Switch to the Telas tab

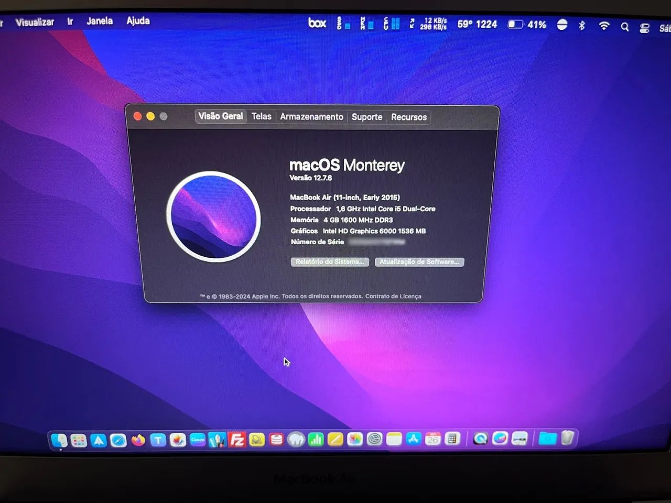tap(261, 116)
